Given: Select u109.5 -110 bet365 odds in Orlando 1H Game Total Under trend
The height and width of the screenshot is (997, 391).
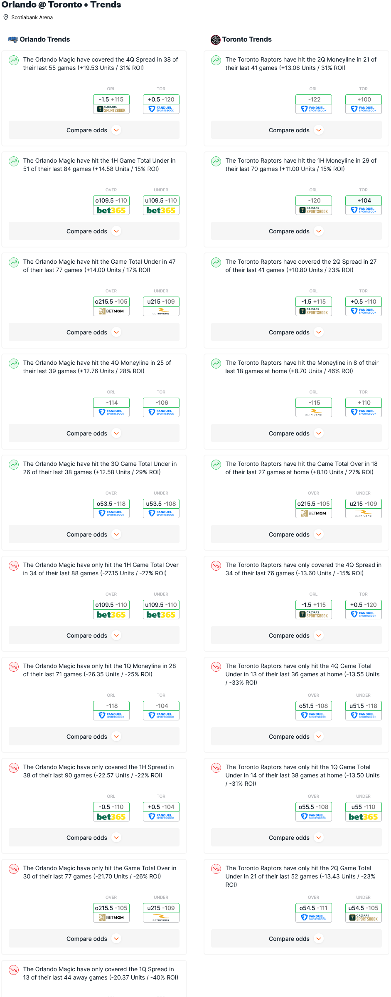Looking at the screenshot, I should pyautogui.click(x=161, y=205).
